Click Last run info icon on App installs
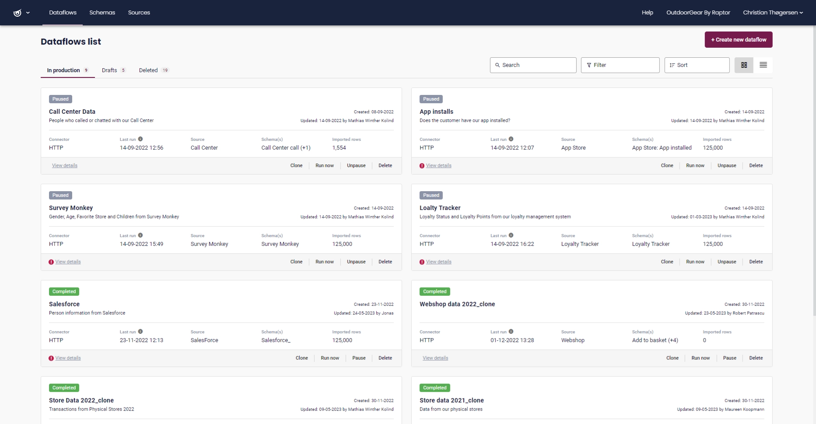The height and width of the screenshot is (424, 816). pyautogui.click(x=511, y=139)
